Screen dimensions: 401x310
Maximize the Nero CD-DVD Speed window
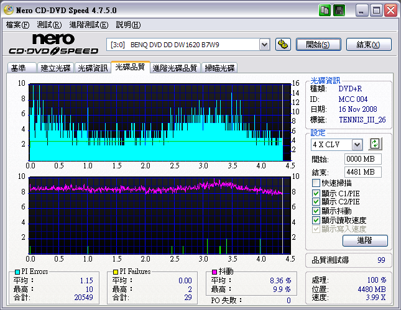pos(376,11)
